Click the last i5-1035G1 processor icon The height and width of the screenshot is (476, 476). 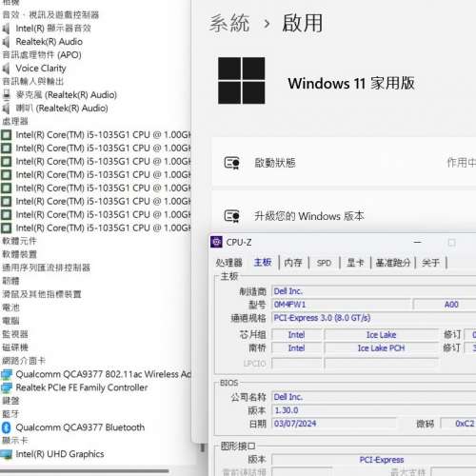click(x=6, y=228)
